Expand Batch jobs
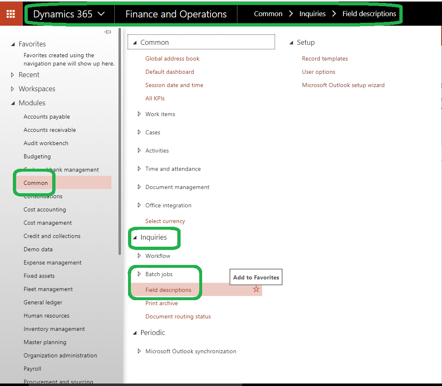The height and width of the screenshot is (386, 442). click(139, 274)
